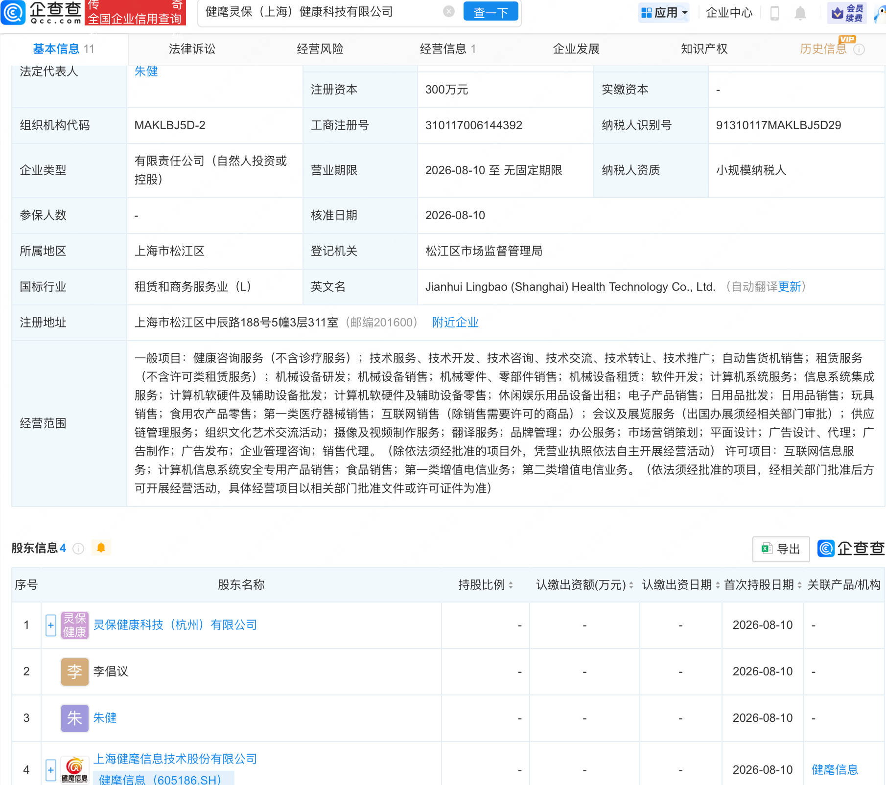Click the stock tag 健麾信息（605186.SH）
Viewport: 886px width, 785px height.
pyautogui.click(x=164, y=779)
